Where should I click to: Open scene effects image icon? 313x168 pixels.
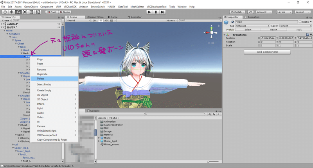[112, 20]
